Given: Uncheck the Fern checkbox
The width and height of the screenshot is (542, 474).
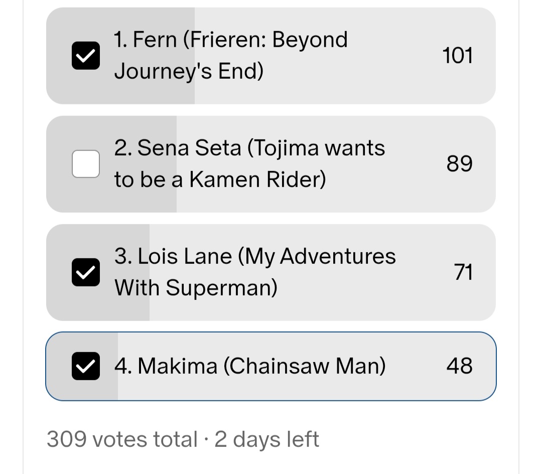Looking at the screenshot, I should point(85,56).
